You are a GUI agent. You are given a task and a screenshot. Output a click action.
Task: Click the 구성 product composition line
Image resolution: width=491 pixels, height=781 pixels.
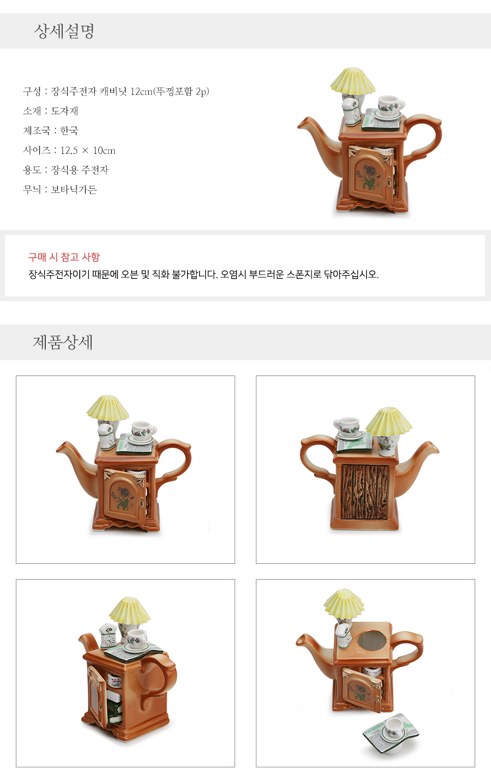pos(116,91)
